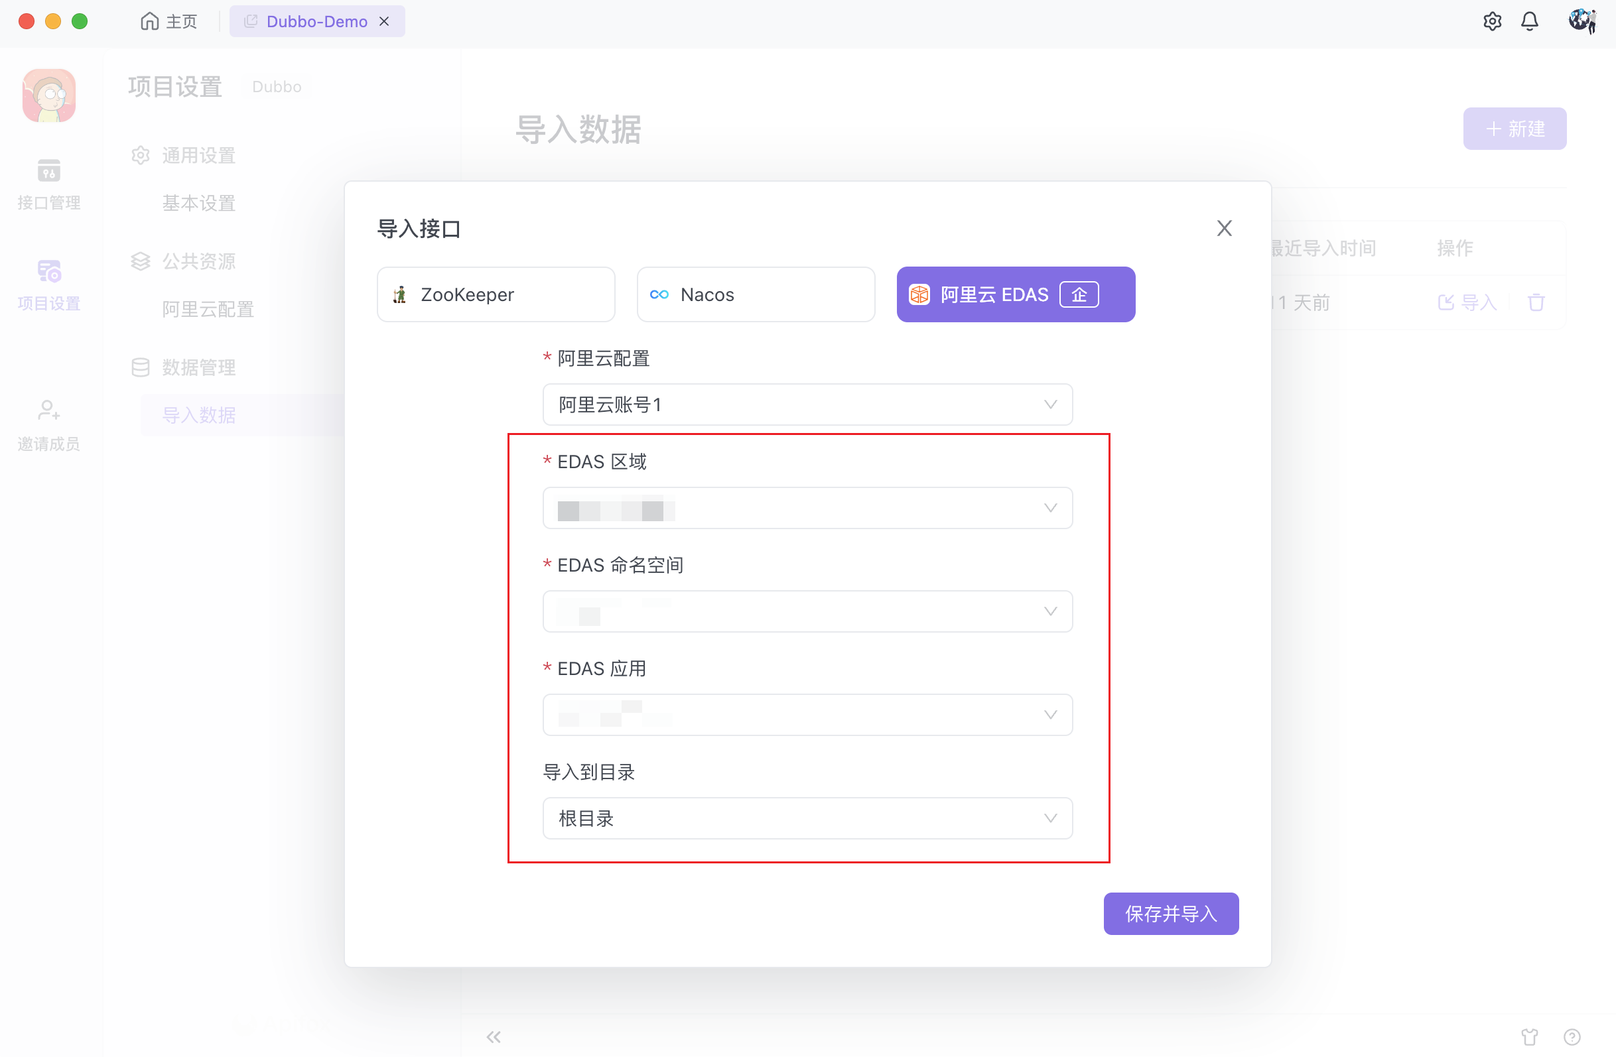
Task: Select 阿里云 EDAS import source
Action: tap(1015, 294)
